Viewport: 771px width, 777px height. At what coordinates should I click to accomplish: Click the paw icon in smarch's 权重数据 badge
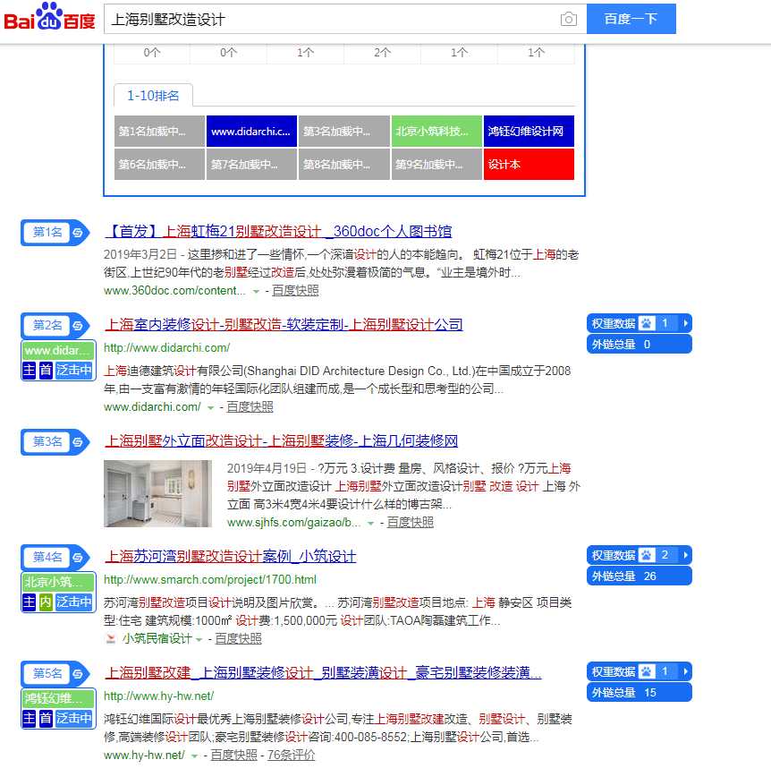tap(647, 555)
